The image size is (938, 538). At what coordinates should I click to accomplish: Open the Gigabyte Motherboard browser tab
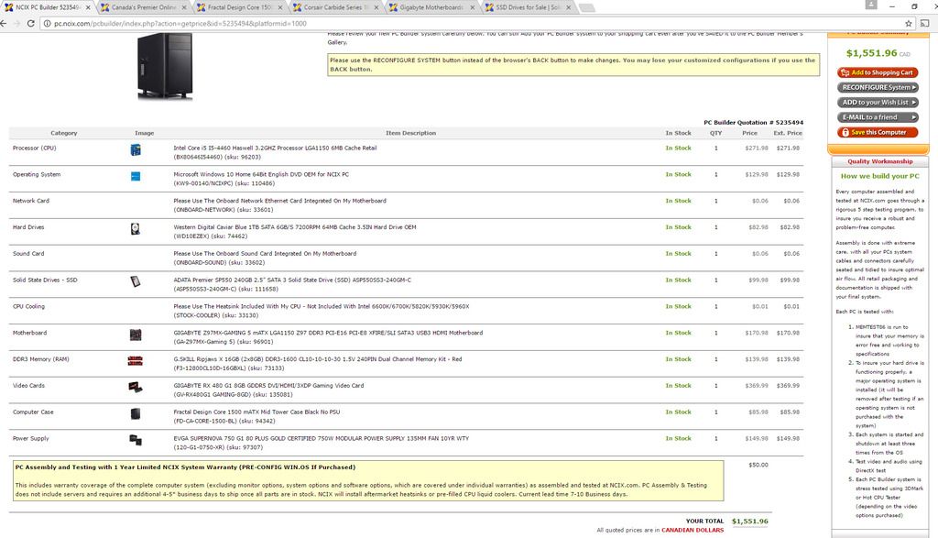431,7
